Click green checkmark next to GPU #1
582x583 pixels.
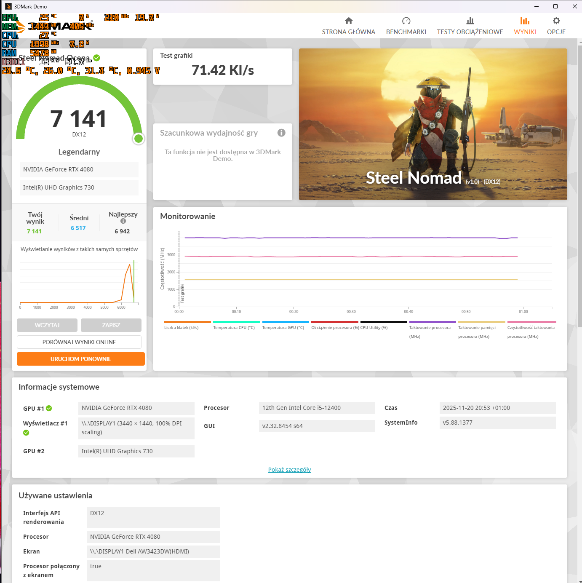(49, 408)
